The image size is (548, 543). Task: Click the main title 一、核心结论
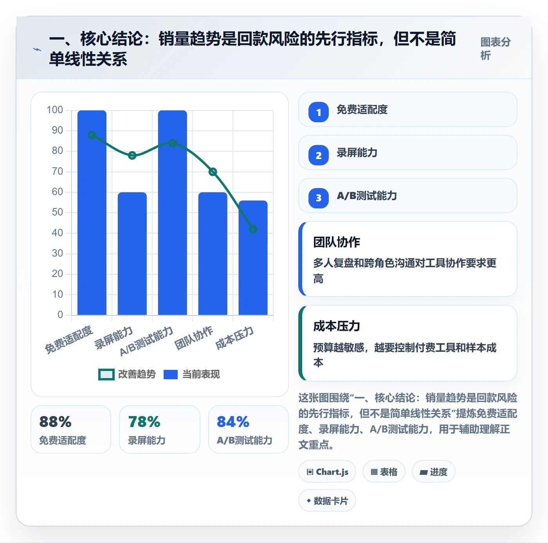(252, 49)
